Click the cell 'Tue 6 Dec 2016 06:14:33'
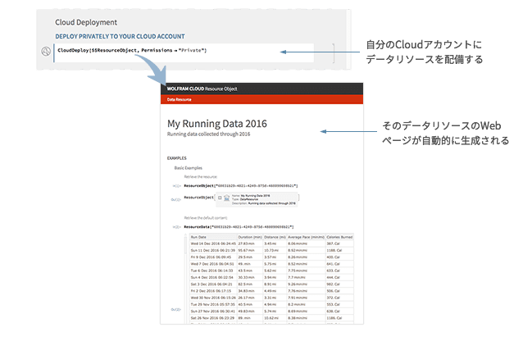This screenshot has height=341, width=523. (211, 271)
